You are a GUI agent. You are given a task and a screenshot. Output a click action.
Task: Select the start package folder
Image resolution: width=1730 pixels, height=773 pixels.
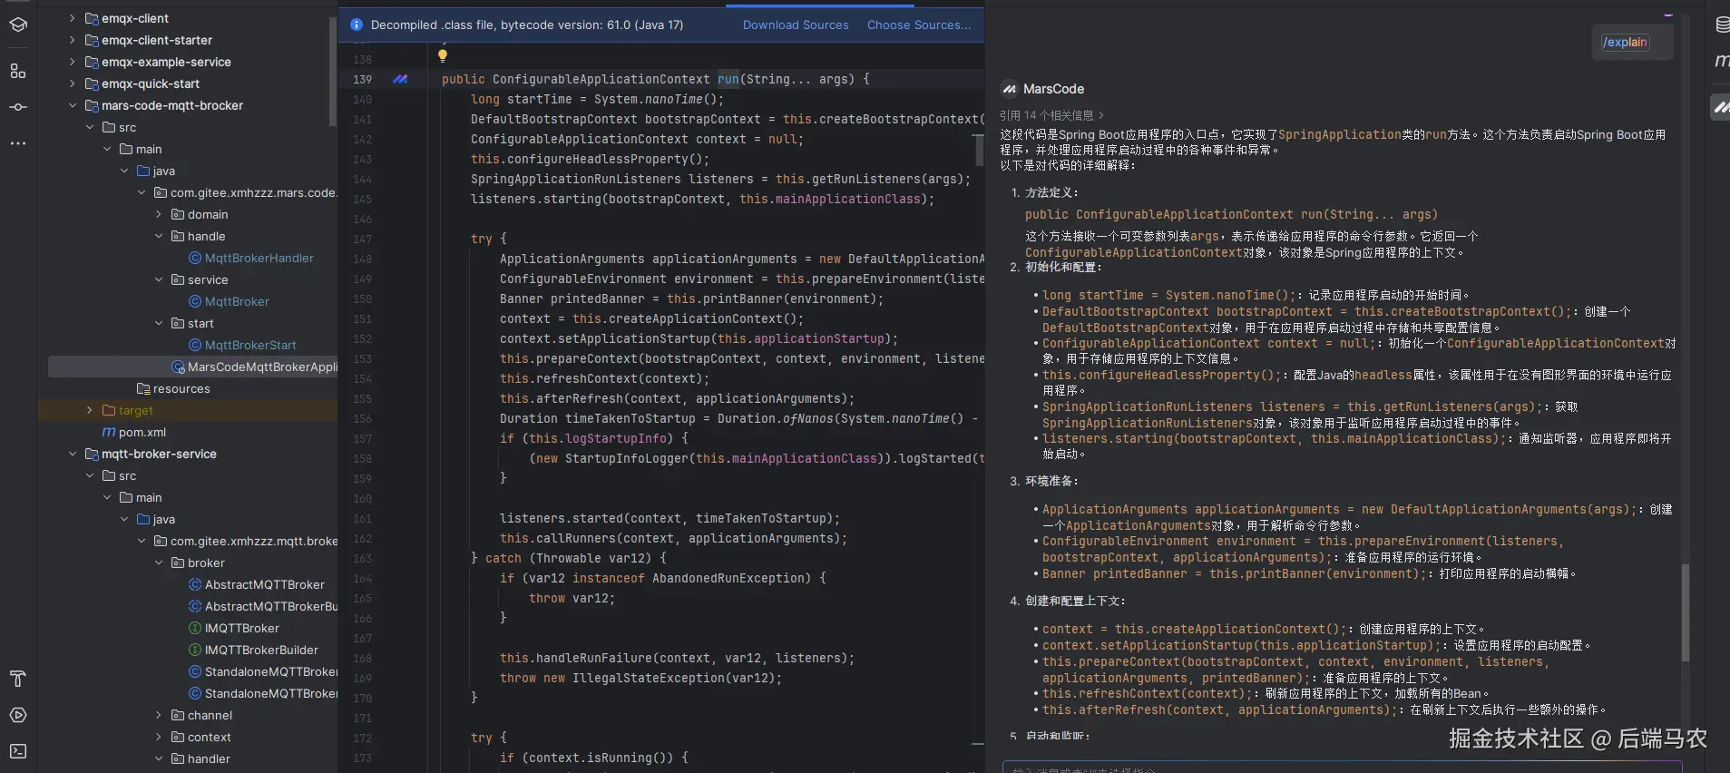pos(192,323)
